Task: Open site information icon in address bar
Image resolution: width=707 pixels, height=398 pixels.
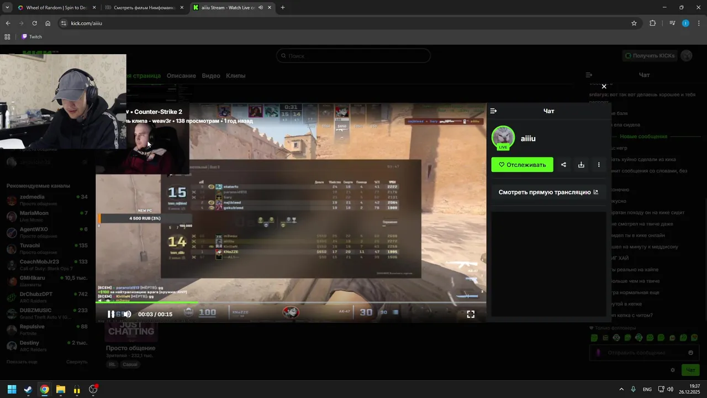Action: [x=64, y=23]
